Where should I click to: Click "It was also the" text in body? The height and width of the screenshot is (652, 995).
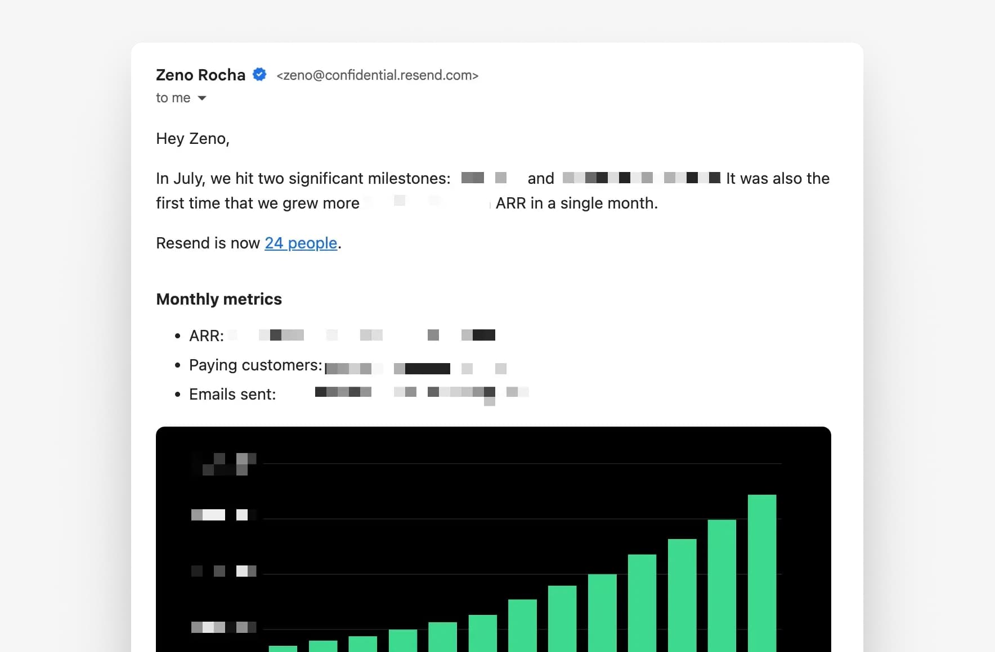coord(777,178)
